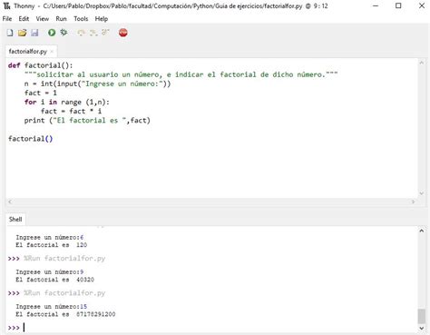Open the Help menu
430x335 pixels.
(x=102, y=19)
